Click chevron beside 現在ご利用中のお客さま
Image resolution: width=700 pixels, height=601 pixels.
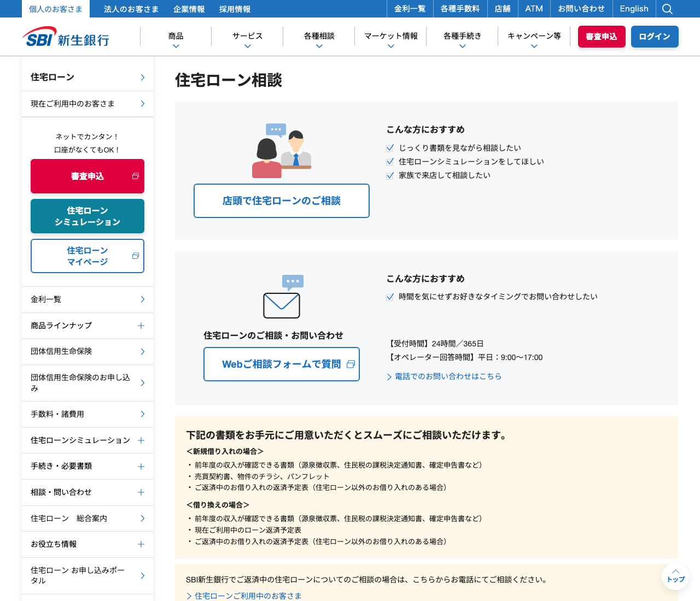(x=143, y=104)
